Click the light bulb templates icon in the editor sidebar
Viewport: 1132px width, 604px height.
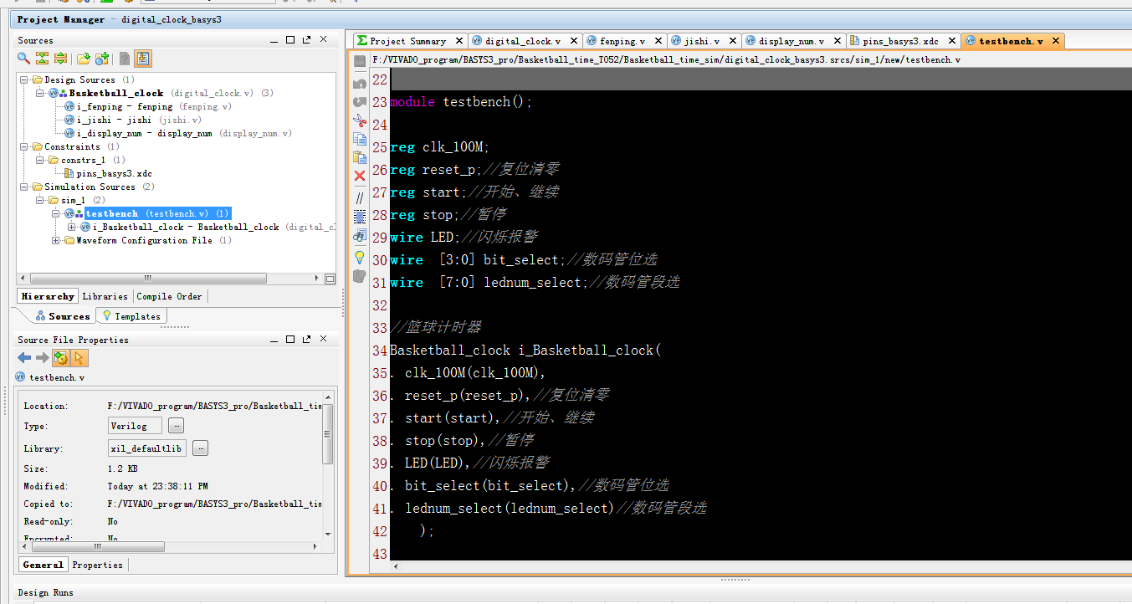(360, 257)
